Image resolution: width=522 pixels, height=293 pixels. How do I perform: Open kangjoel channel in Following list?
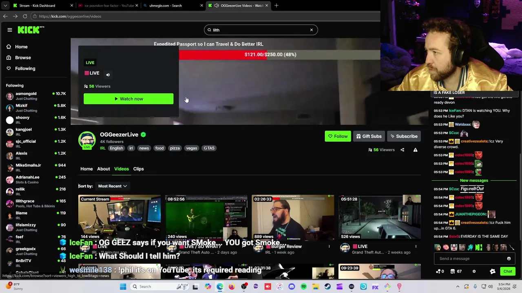[x=36, y=132]
